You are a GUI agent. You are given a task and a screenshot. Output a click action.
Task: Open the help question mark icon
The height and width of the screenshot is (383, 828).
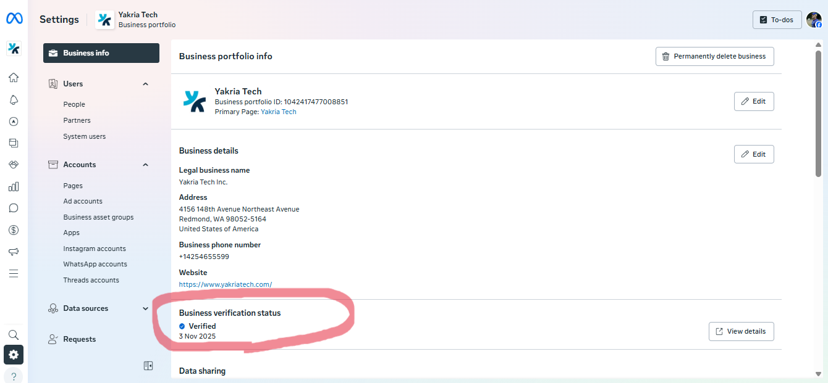click(14, 376)
